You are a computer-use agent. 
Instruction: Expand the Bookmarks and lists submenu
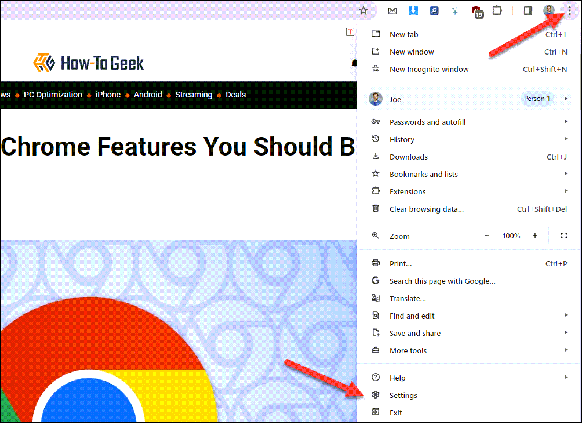(x=424, y=174)
